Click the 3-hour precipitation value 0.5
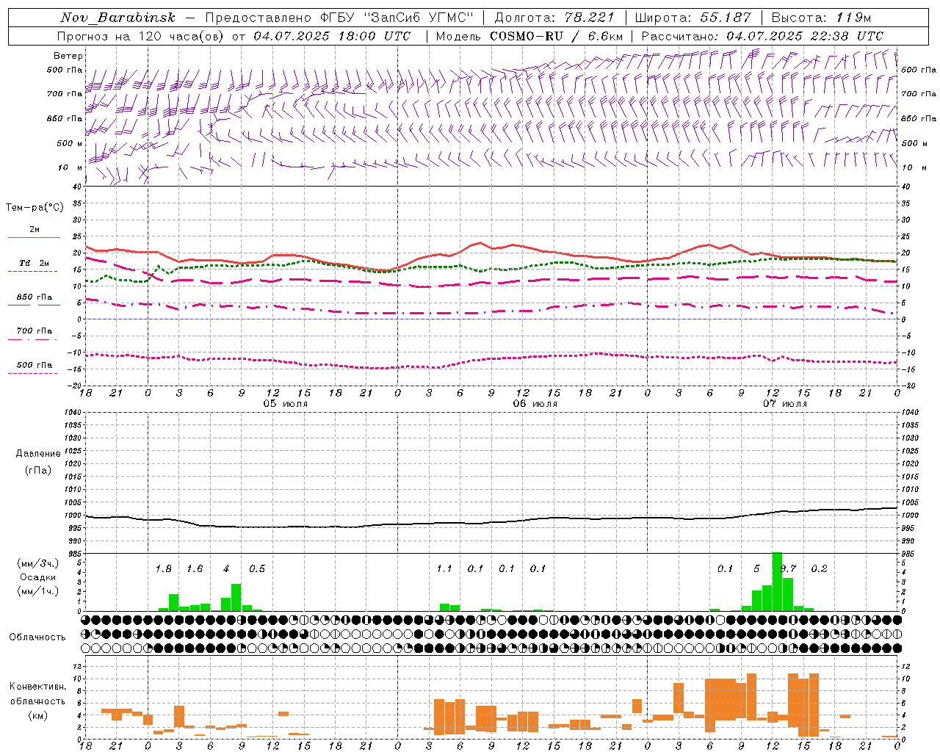940x752 pixels. [257, 568]
